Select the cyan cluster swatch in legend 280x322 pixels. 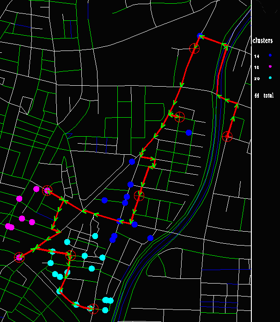point(270,78)
